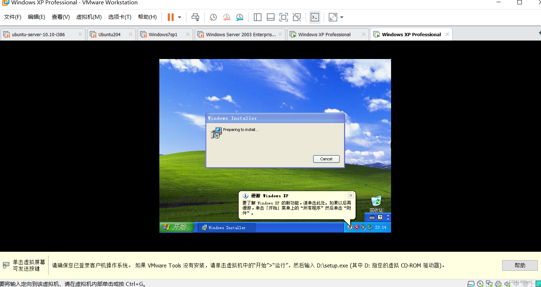Close the Windows7sp1 tab
This screenshot has height=287, width=541.
(188, 34)
